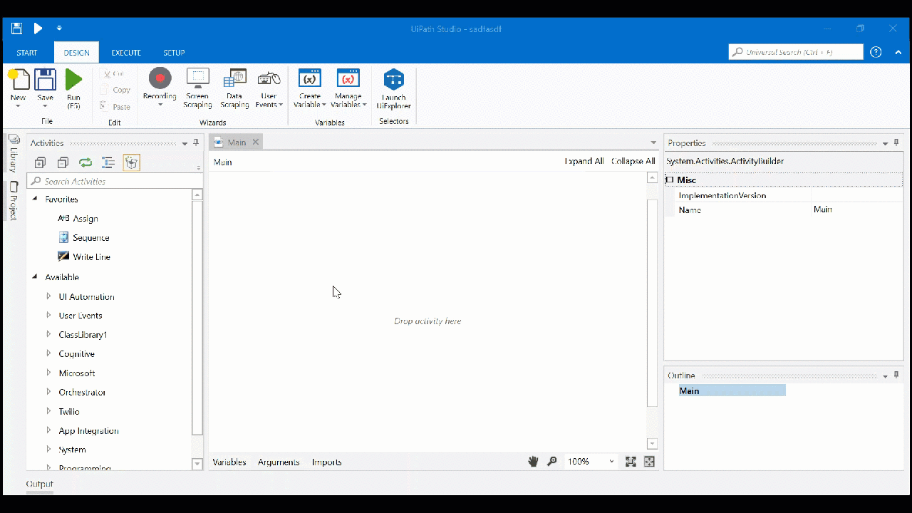Screen dimensions: 912x513
Task: Collapse the Misc properties section
Action: [x=670, y=180]
